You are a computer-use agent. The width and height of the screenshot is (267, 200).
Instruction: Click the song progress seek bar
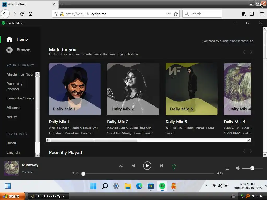[x=148, y=174]
